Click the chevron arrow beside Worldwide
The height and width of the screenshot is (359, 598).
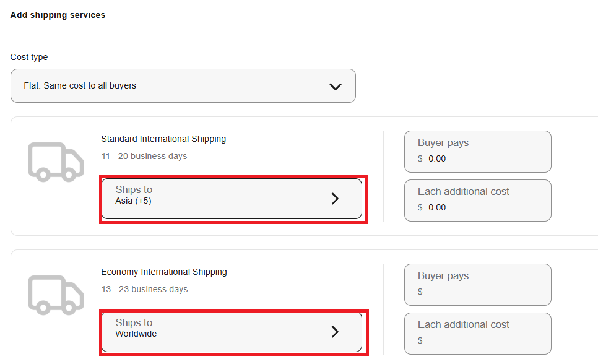pos(335,332)
